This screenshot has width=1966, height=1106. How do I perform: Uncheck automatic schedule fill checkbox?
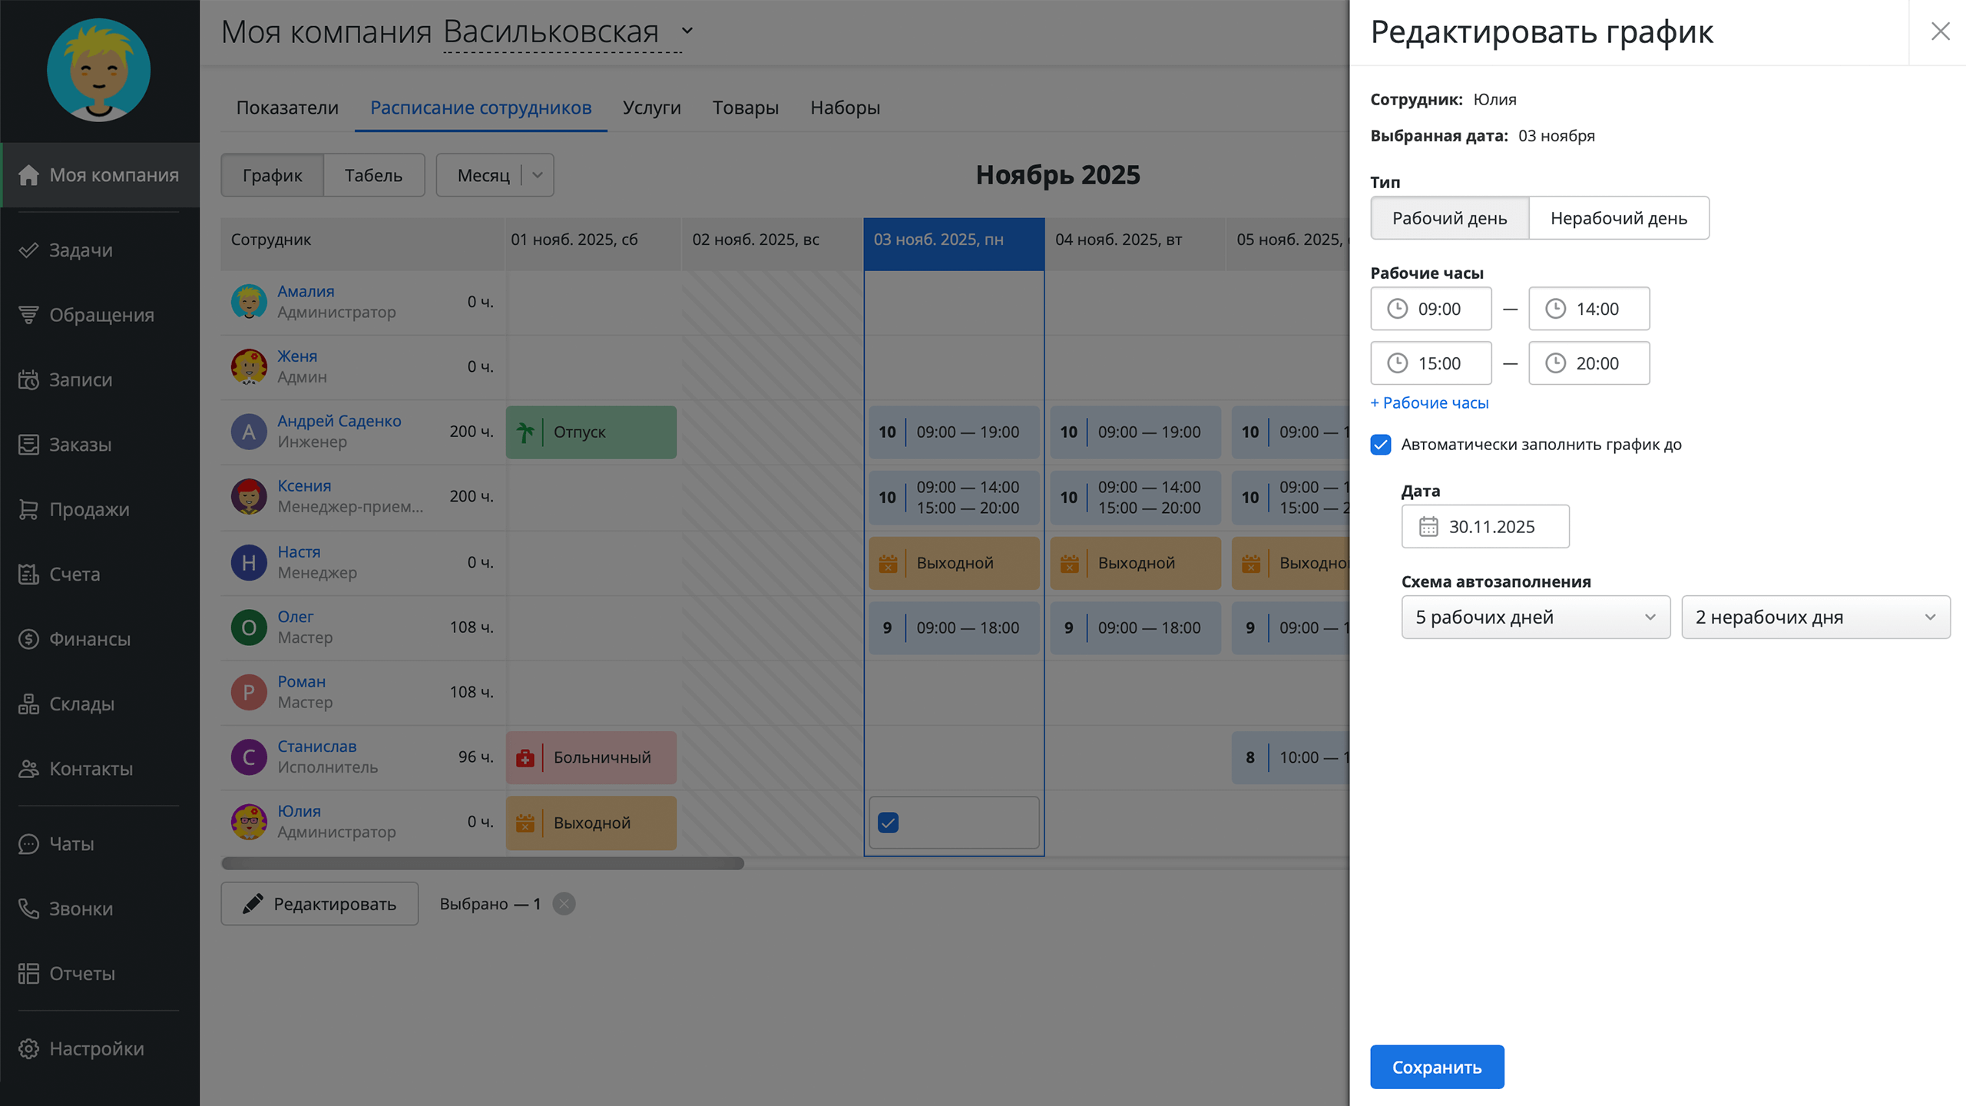pos(1381,445)
